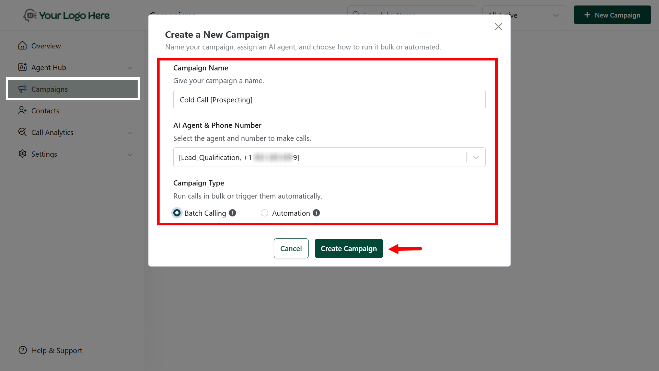Expand the Settings submenu chevron
Viewport: 659px width, 371px height.
(130, 155)
